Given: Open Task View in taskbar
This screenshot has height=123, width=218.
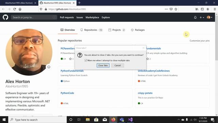Looking at the screenshot, I should click(x=79, y=120).
